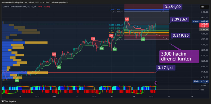This screenshot has height=104, width=211.
Task: Click the purple lightning bolt icon
Action: (x=156, y=83)
